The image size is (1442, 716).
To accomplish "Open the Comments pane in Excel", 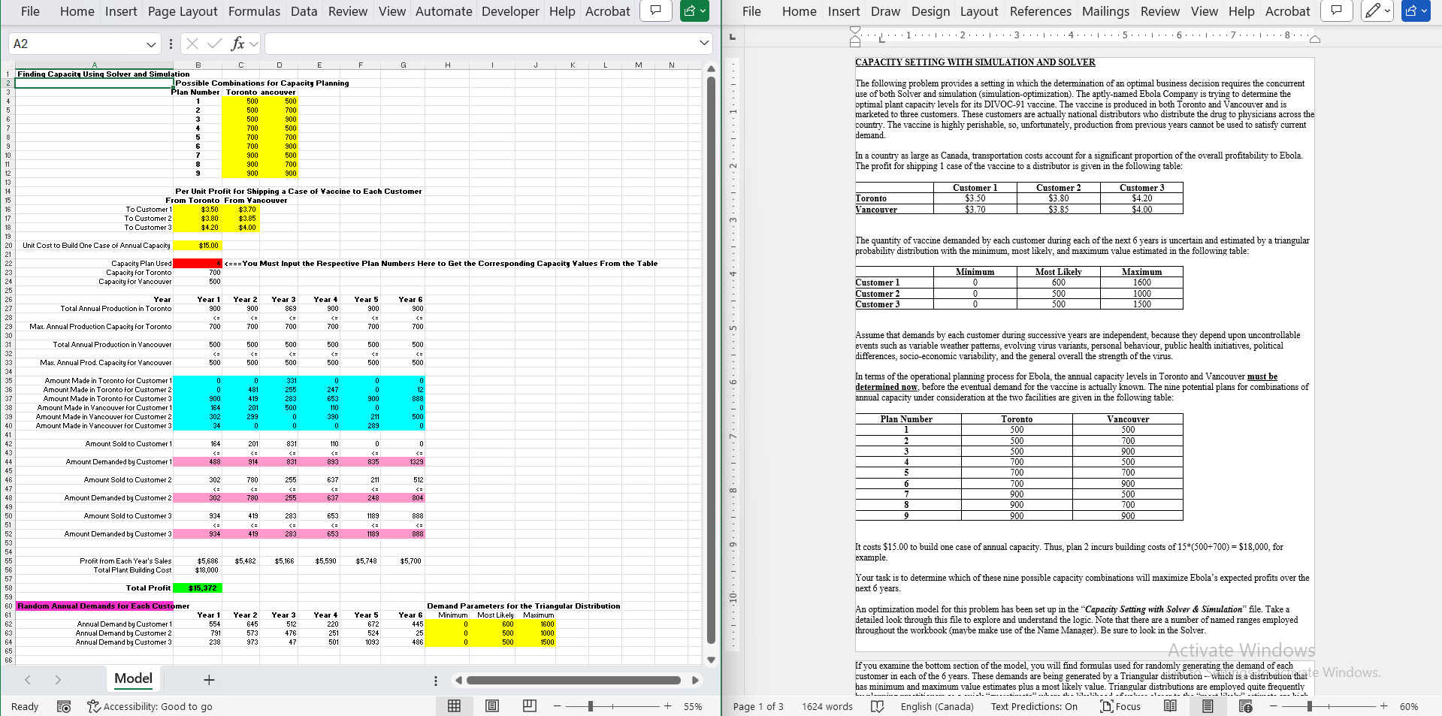I will point(655,11).
